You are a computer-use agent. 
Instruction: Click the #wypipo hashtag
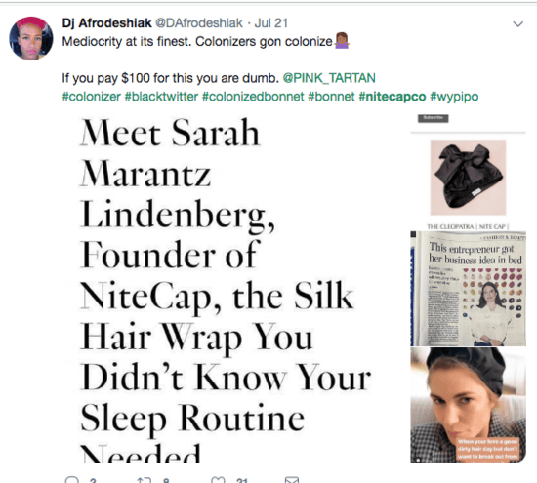pos(454,97)
